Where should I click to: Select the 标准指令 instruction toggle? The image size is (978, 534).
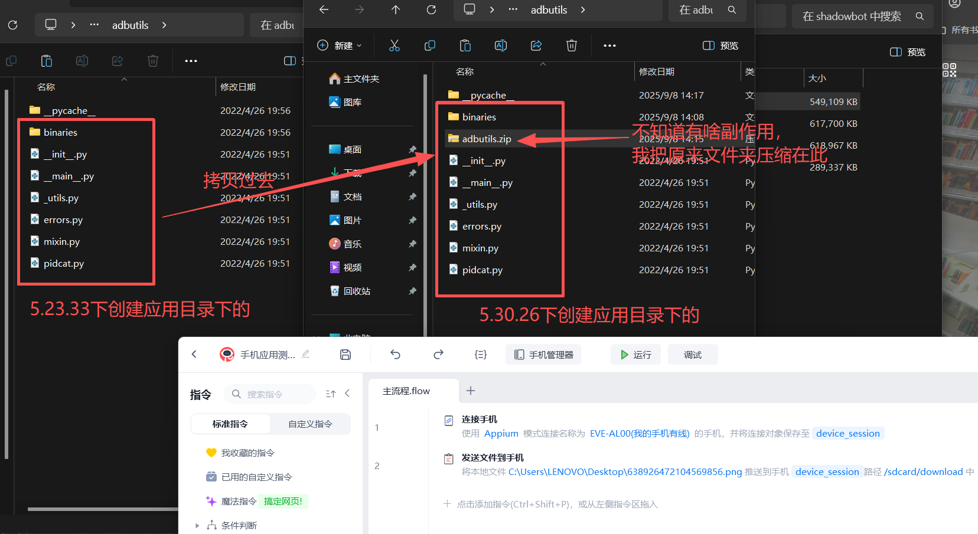(230, 424)
